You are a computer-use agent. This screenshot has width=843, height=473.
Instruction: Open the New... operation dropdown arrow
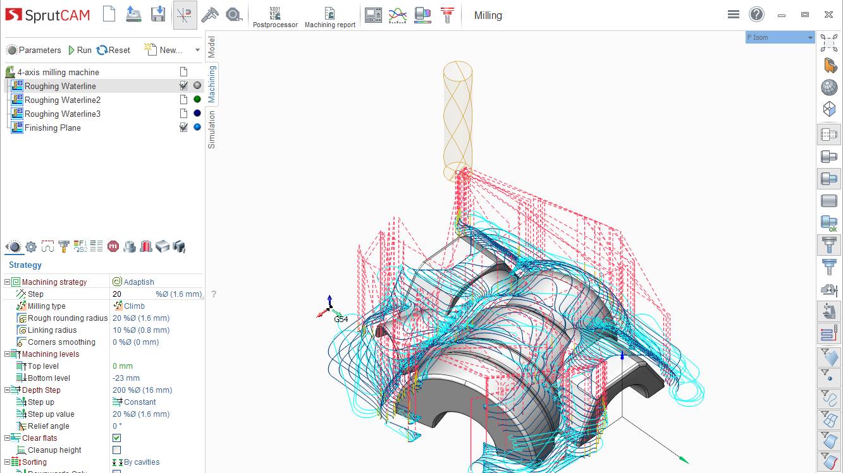(196, 49)
